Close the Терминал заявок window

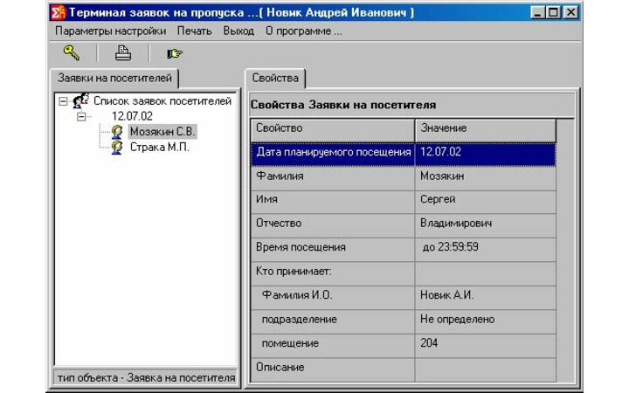coord(570,12)
